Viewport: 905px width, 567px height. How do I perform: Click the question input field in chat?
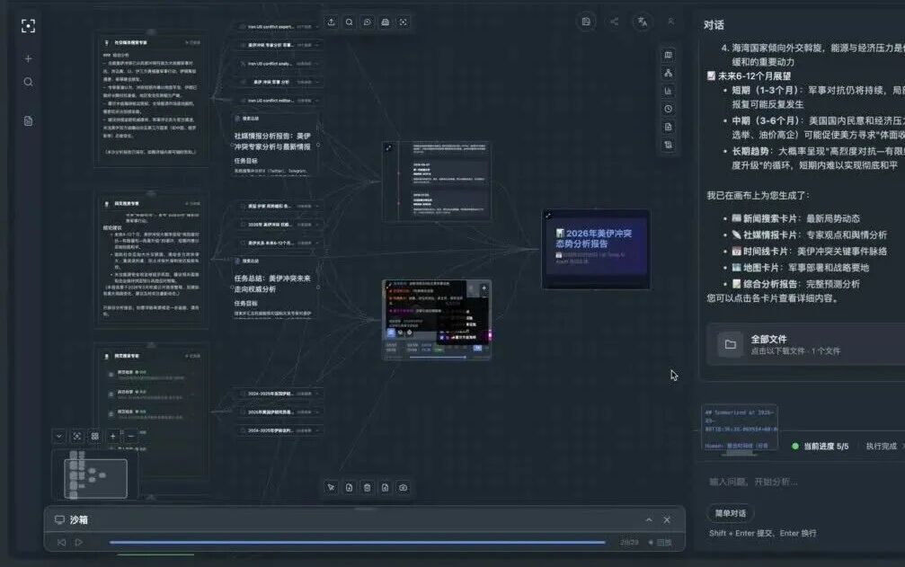pyautogui.click(x=803, y=482)
